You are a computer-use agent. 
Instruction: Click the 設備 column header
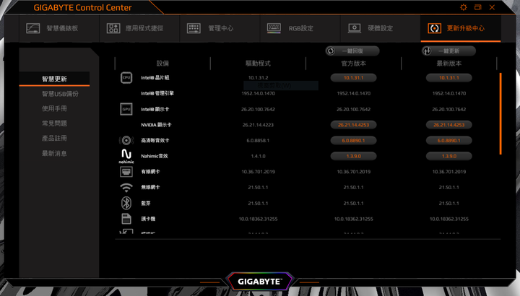point(162,64)
